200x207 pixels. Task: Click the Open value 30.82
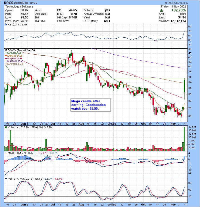pyautogui.click(x=24, y=10)
